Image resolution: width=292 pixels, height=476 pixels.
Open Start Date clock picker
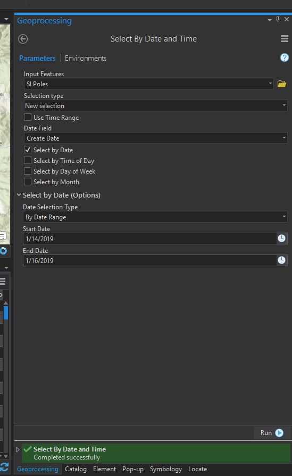282,239
